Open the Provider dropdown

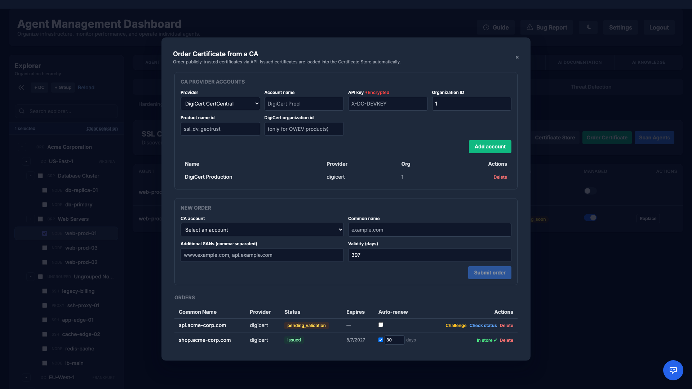pyautogui.click(x=220, y=104)
